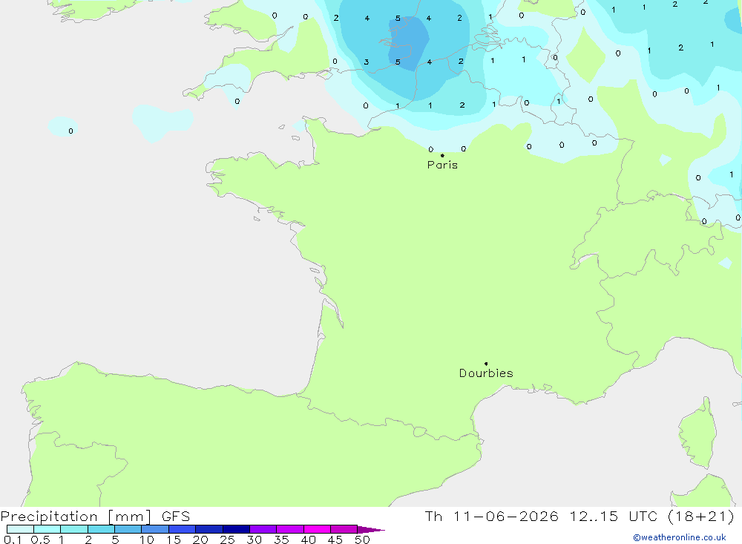The height and width of the screenshot is (544, 742).
Task: Click the '0.5' legend scale label
Action: [x=40, y=540]
